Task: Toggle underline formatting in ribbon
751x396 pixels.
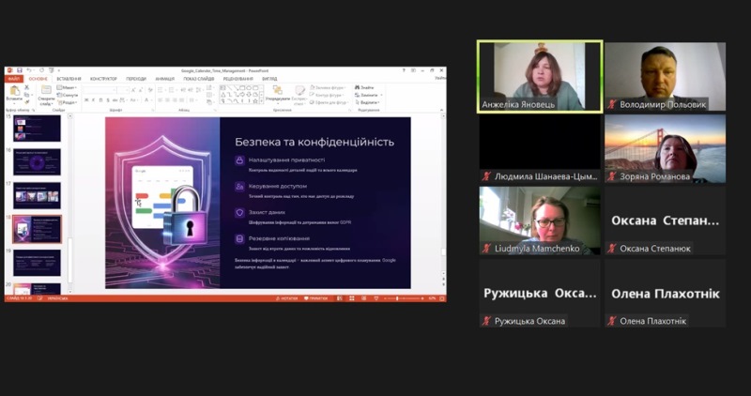Action: pos(100,100)
